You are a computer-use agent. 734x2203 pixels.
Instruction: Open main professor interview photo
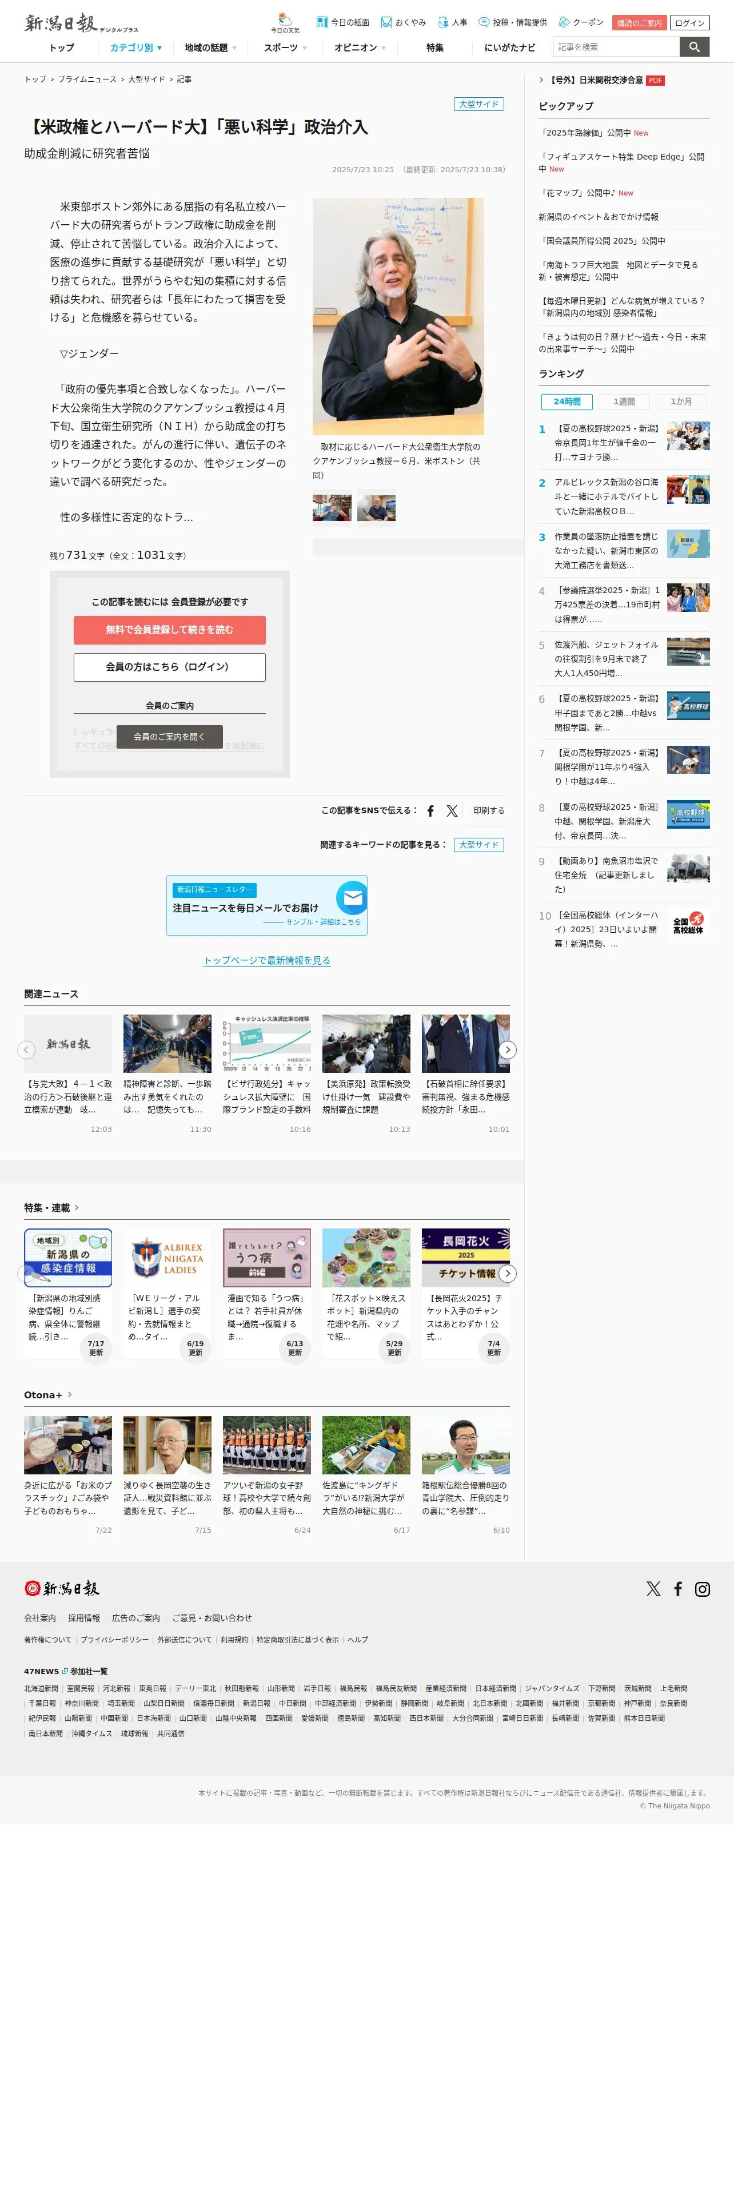[398, 316]
